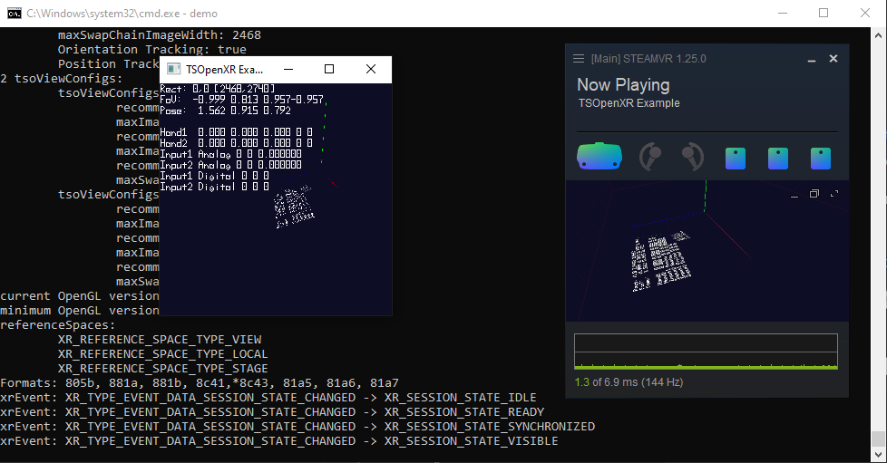Click the SteamVR frame timing graph
Screen dimensions: 887x463
[706, 352]
